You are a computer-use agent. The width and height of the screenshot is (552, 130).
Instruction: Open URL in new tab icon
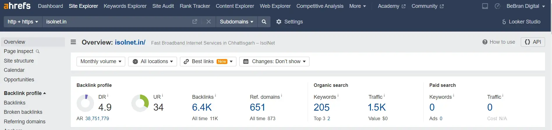pos(195,22)
